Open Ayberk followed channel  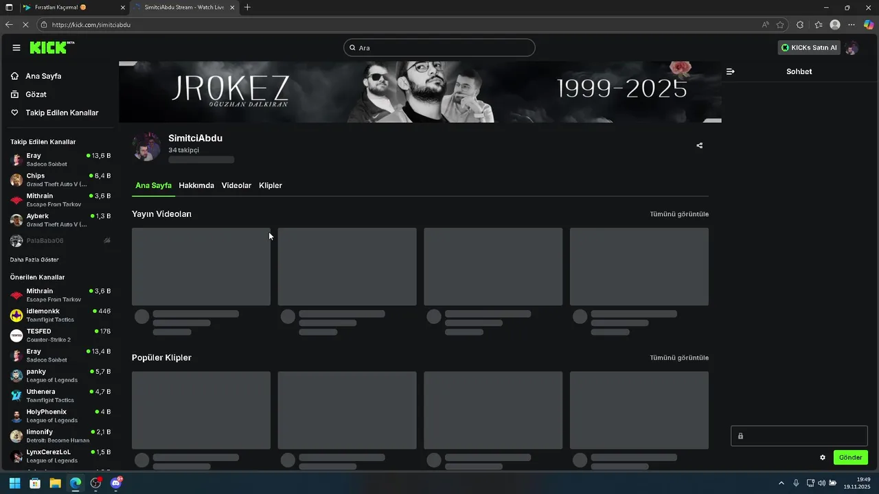coord(60,220)
